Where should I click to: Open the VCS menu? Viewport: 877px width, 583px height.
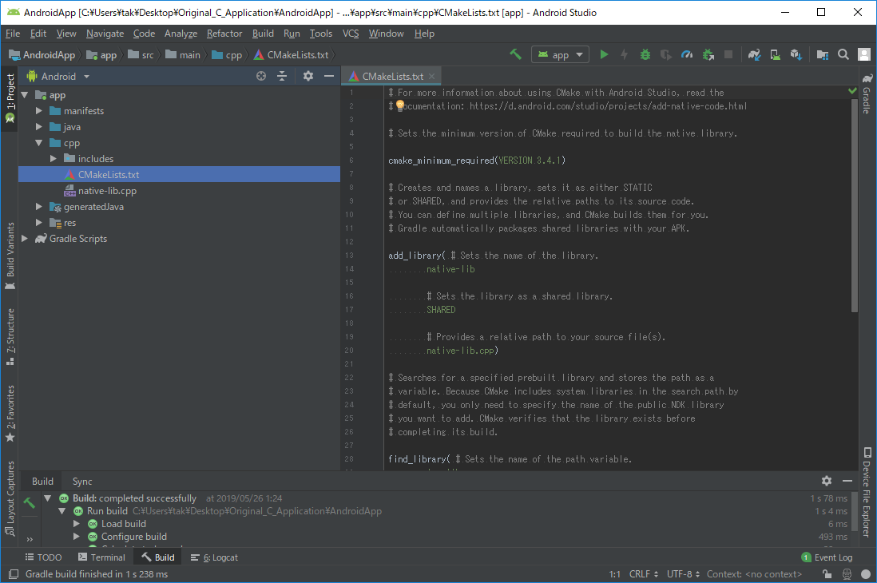351,34
